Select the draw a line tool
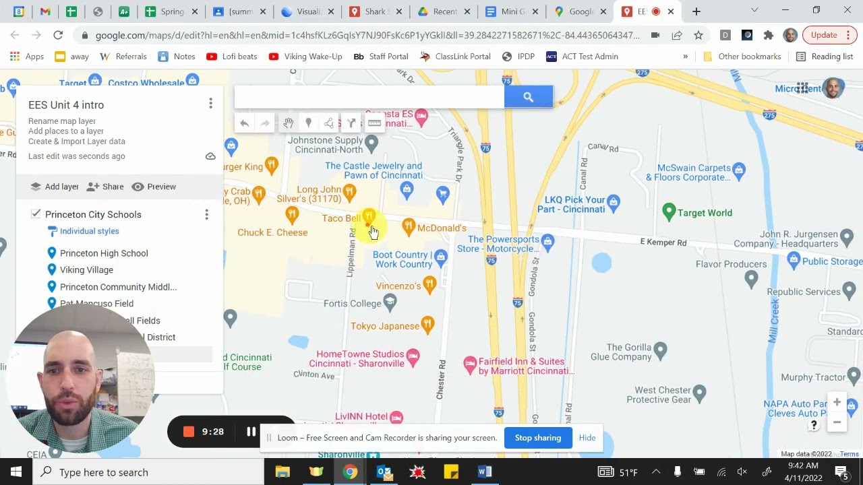 (329, 123)
